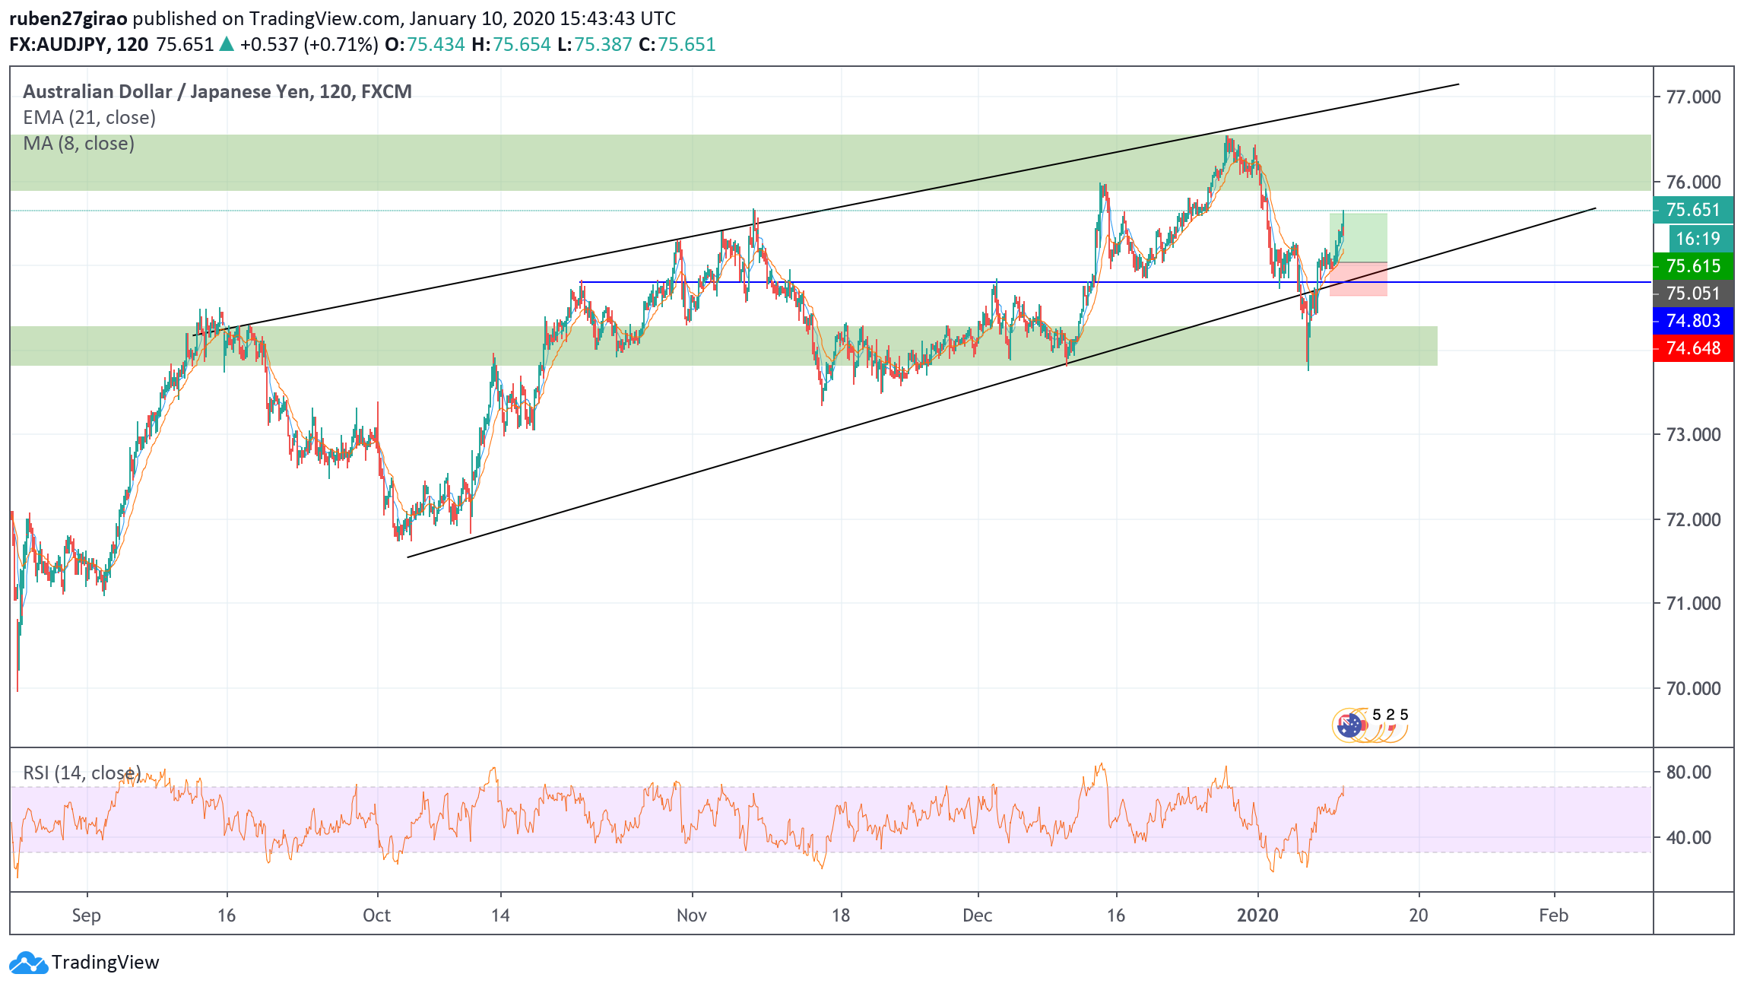Click the Australian flag economic event icon
Image resolution: width=1744 pixels, height=990 pixels.
(1349, 725)
